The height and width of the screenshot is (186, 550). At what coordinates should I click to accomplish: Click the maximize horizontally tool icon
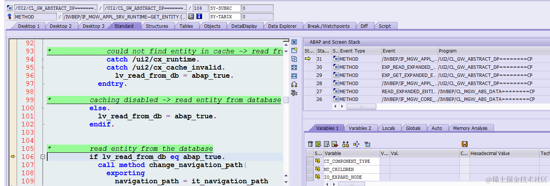pyautogui.click(x=294, y=76)
